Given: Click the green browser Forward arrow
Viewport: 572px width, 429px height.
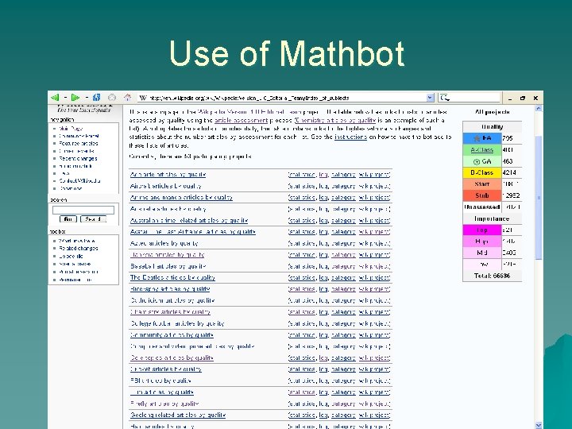Looking at the screenshot, I should [75, 98].
